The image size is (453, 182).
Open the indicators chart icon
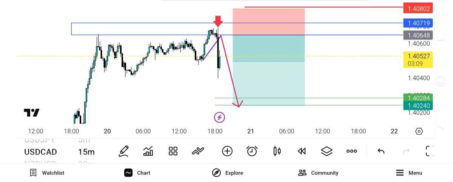click(148, 151)
